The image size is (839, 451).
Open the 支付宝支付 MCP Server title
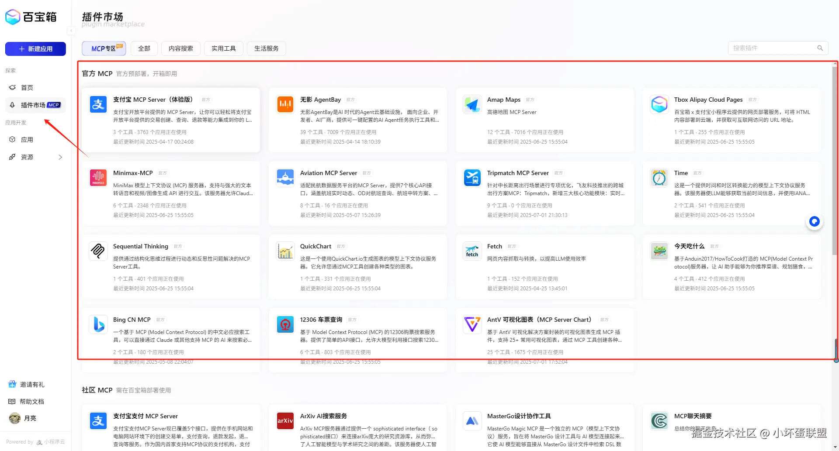pos(146,416)
